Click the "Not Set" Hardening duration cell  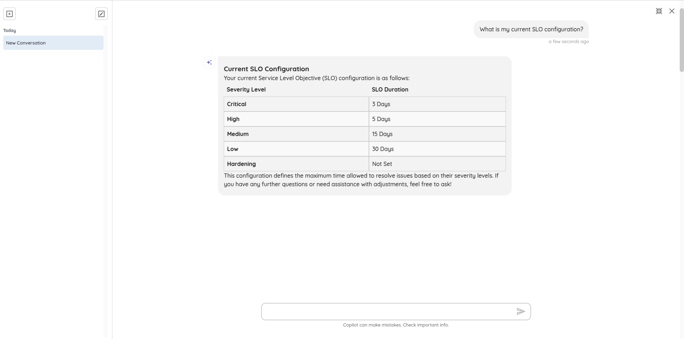[x=382, y=164]
